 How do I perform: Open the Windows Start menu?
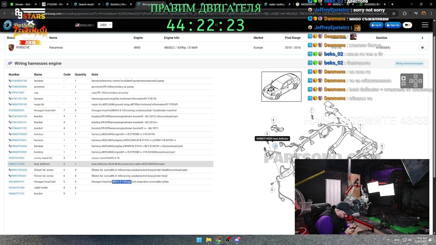click(199, 240)
